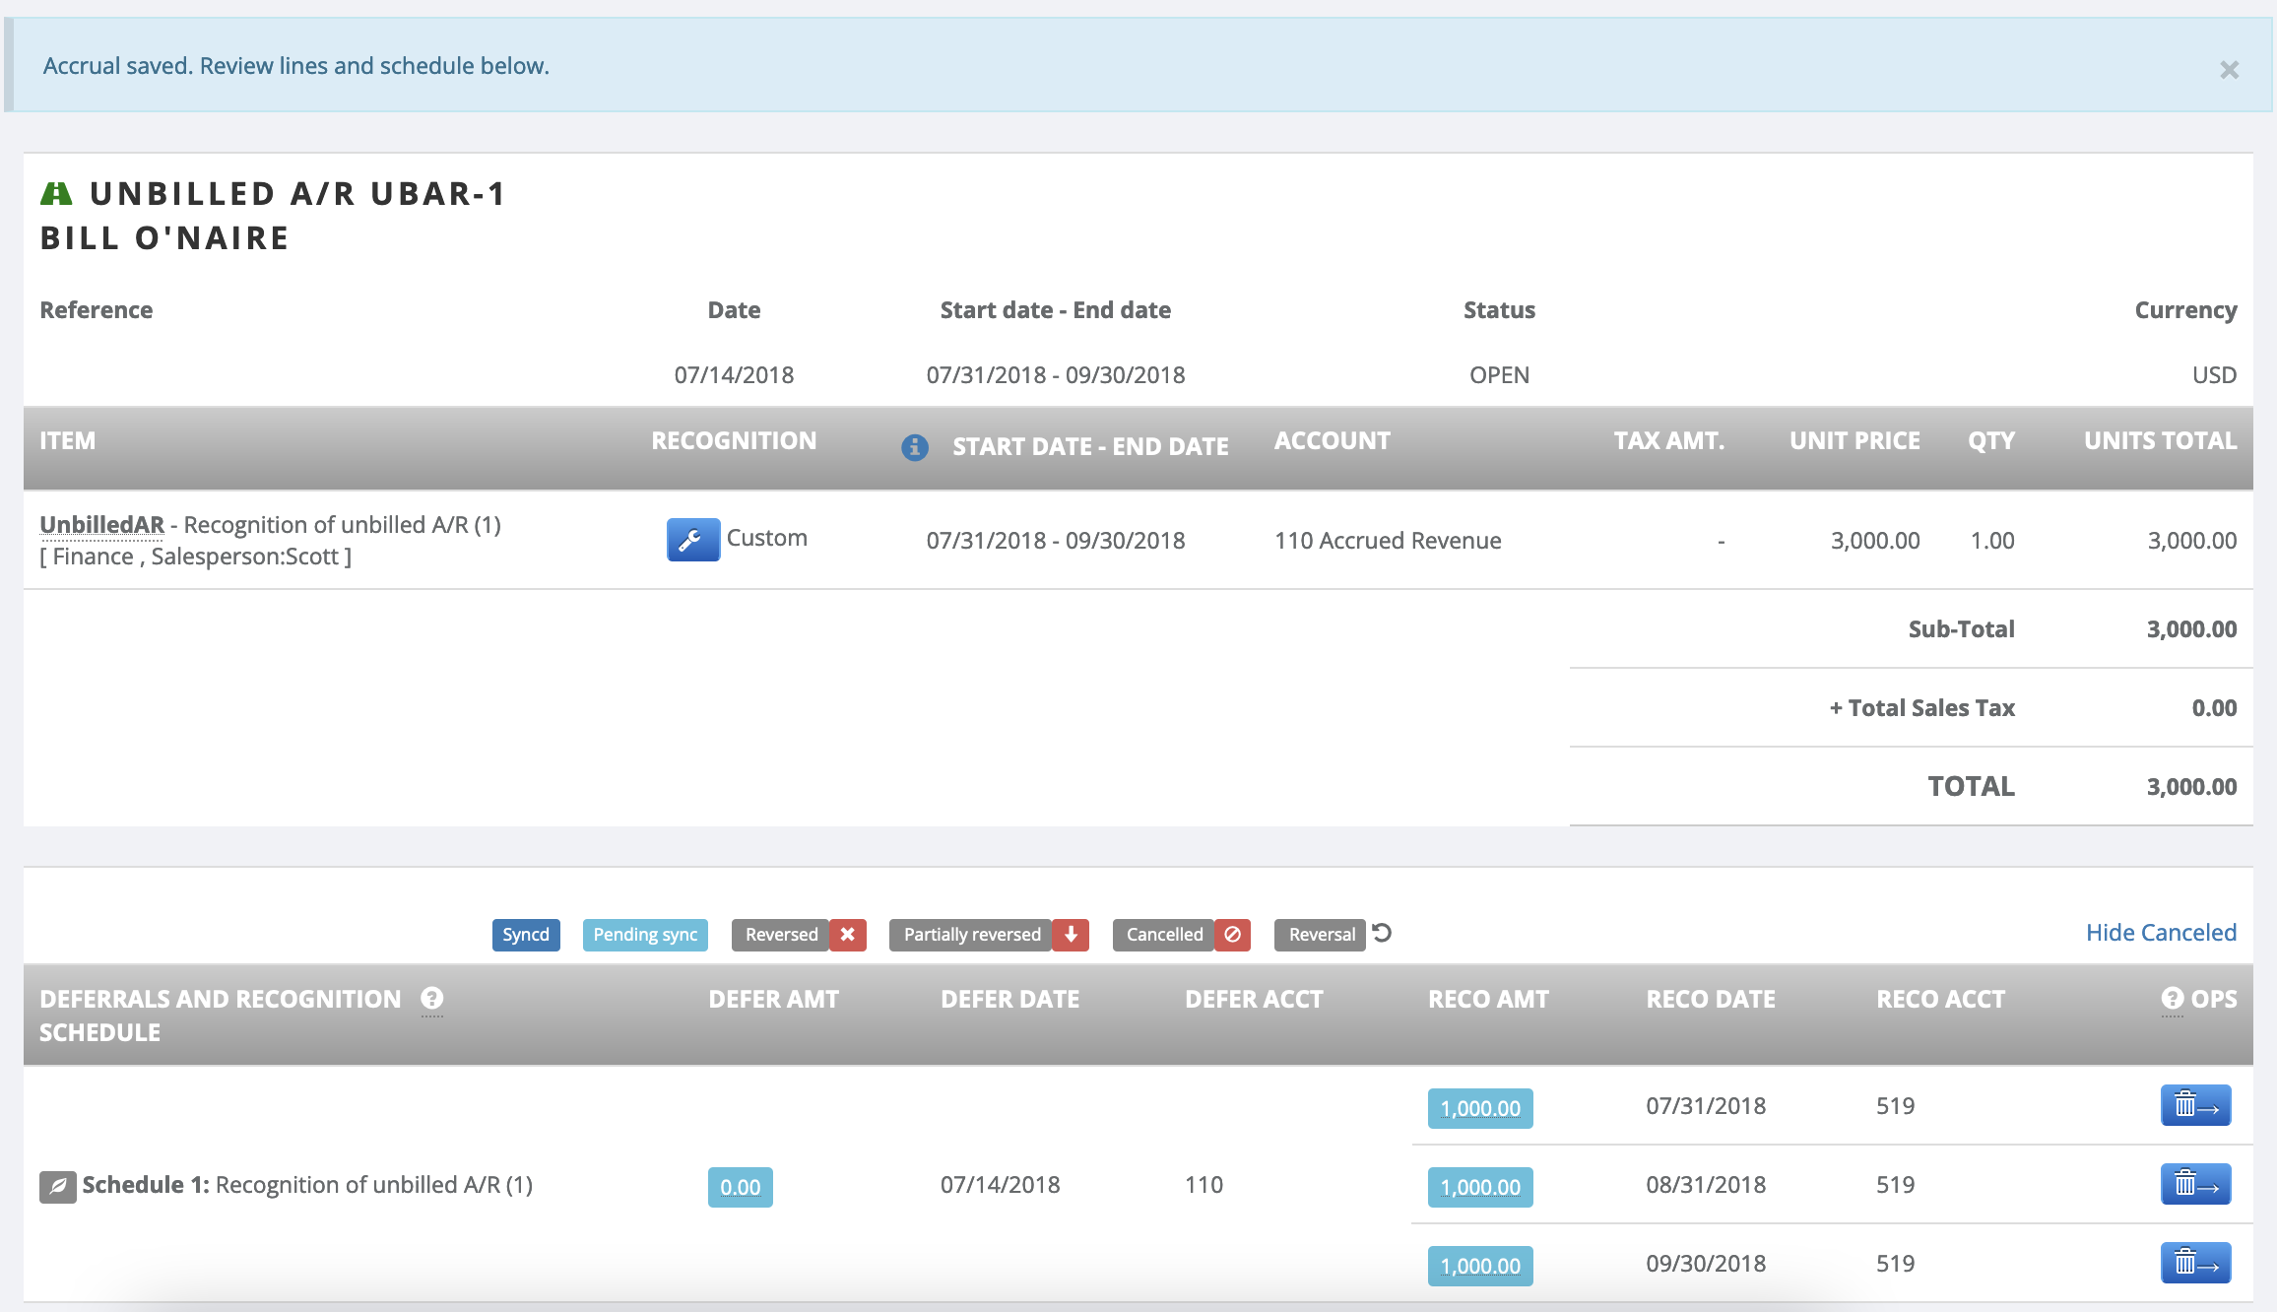
Task: Open the UnbilledAR item link
Action: click(101, 525)
